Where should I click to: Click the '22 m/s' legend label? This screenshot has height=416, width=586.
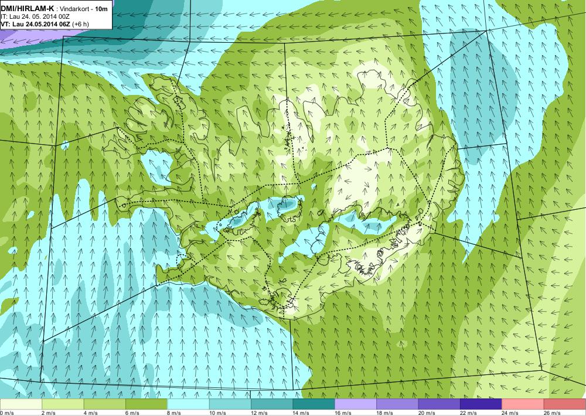pyautogui.click(x=469, y=412)
